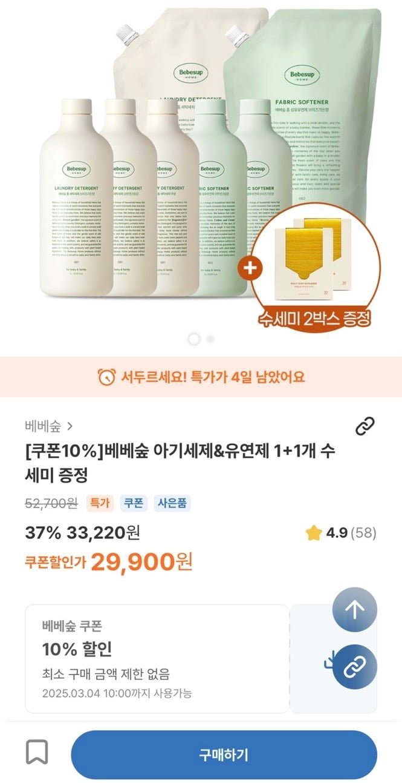Tap the scroll-to-top arrow floating button
This screenshot has width=402, height=783.
point(354,610)
